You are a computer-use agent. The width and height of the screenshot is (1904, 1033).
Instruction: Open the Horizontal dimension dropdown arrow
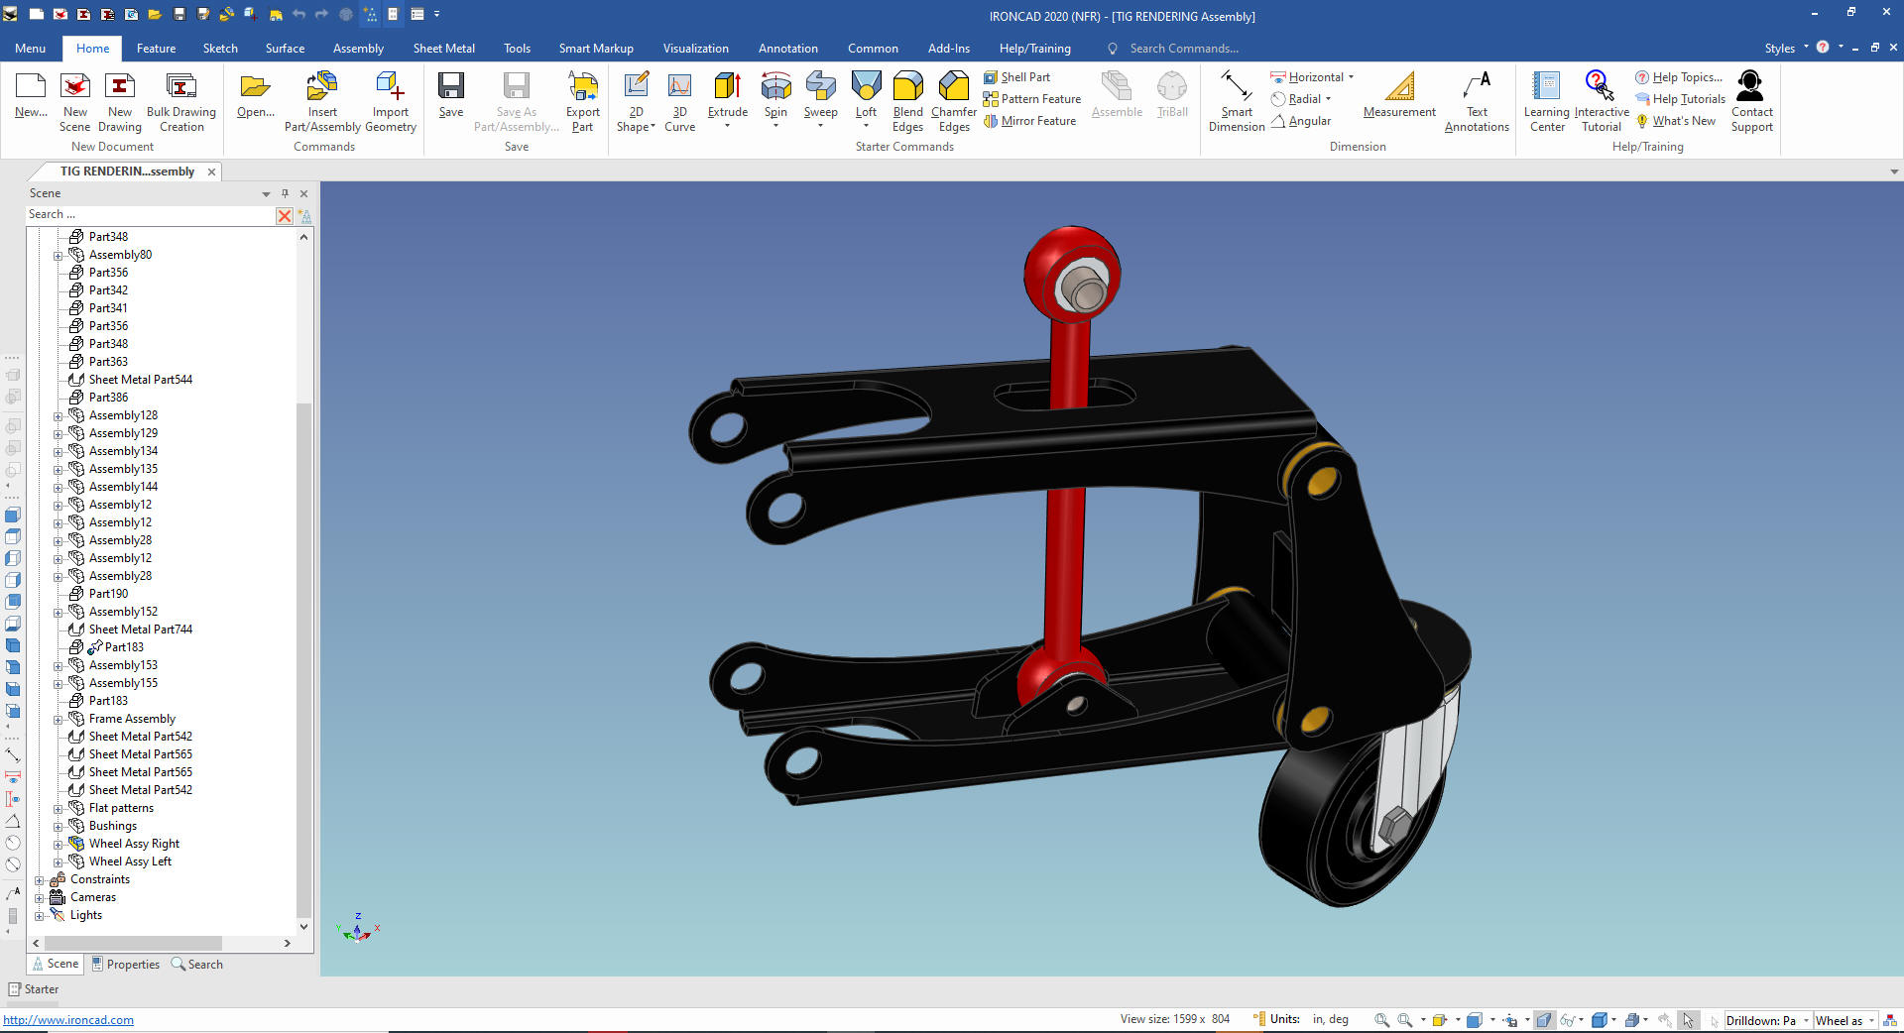click(x=1351, y=77)
